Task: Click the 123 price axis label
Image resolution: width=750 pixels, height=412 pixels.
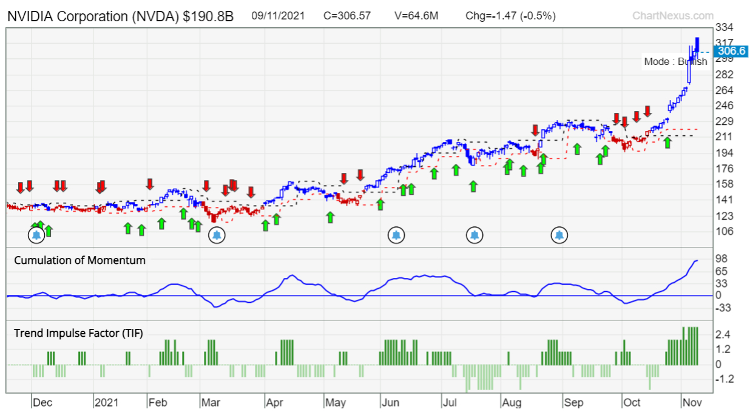Action: (724, 215)
